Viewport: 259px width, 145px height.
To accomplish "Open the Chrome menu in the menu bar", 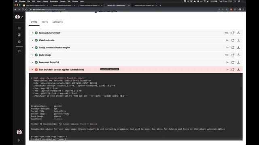I will (22, 1).
